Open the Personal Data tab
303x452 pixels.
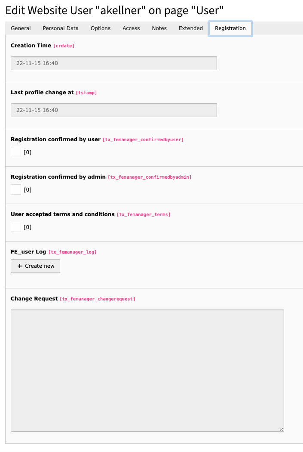61,28
